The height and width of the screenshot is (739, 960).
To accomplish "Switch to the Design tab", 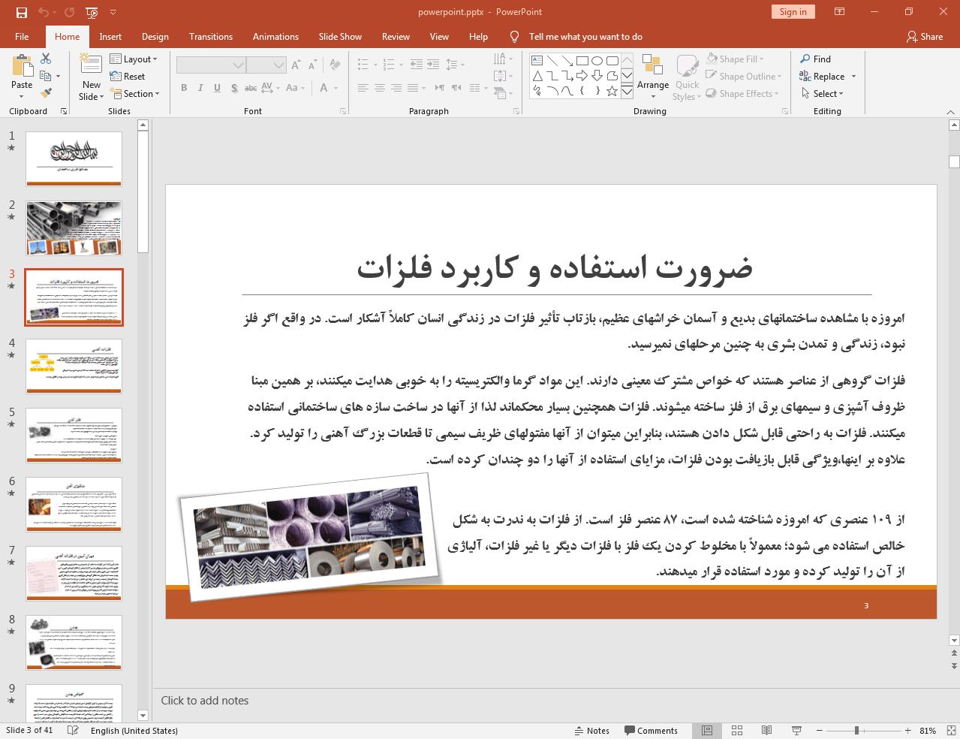I will (155, 37).
